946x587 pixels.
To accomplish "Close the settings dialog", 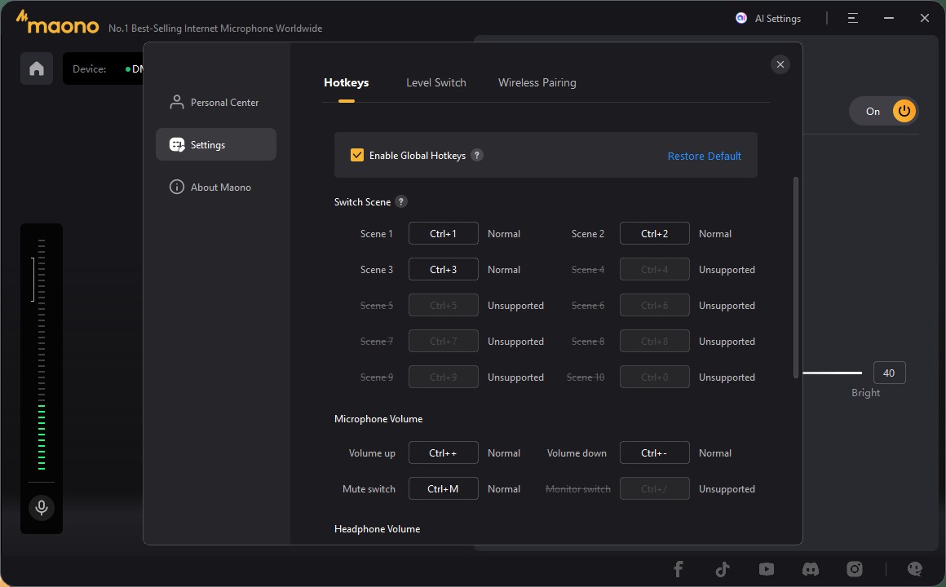I will [x=780, y=64].
